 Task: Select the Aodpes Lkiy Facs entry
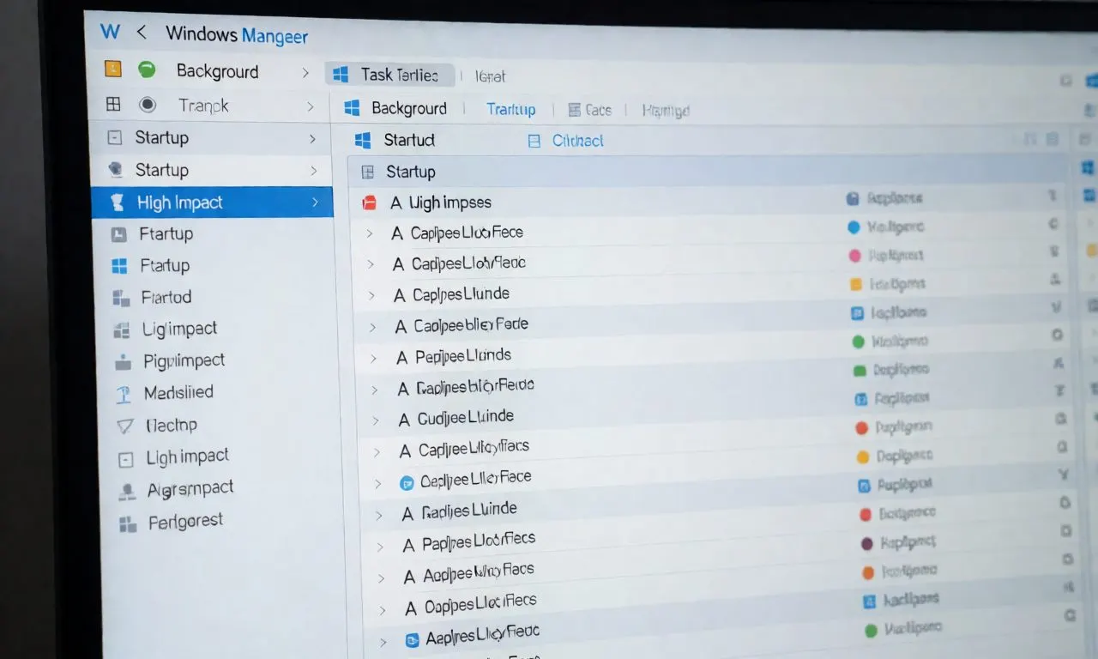[x=479, y=571]
